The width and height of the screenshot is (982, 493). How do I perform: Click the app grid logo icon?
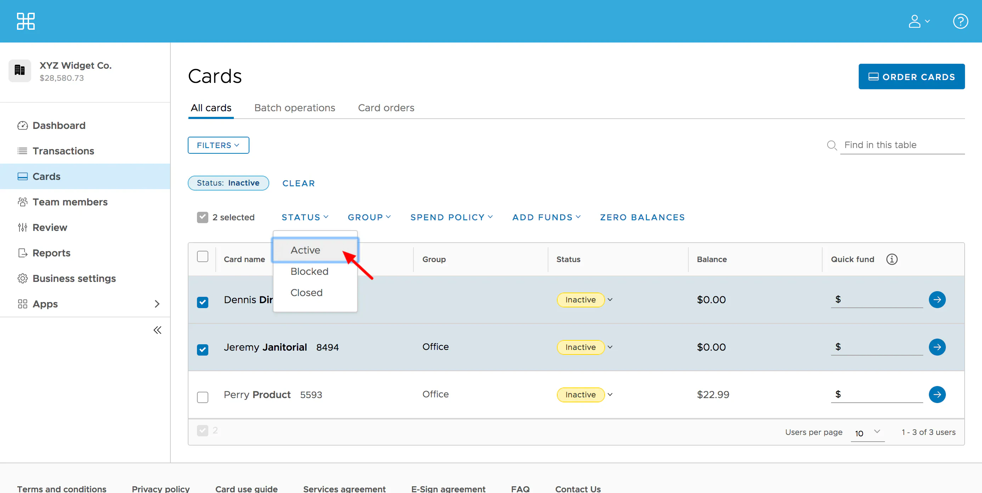26,21
